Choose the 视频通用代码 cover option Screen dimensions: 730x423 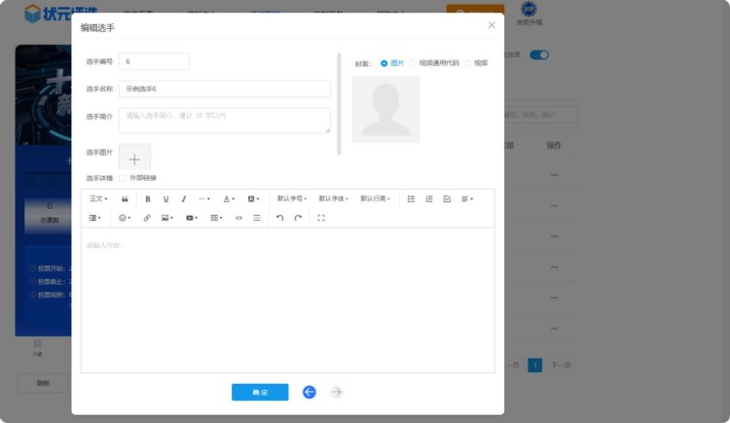click(413, 63)
